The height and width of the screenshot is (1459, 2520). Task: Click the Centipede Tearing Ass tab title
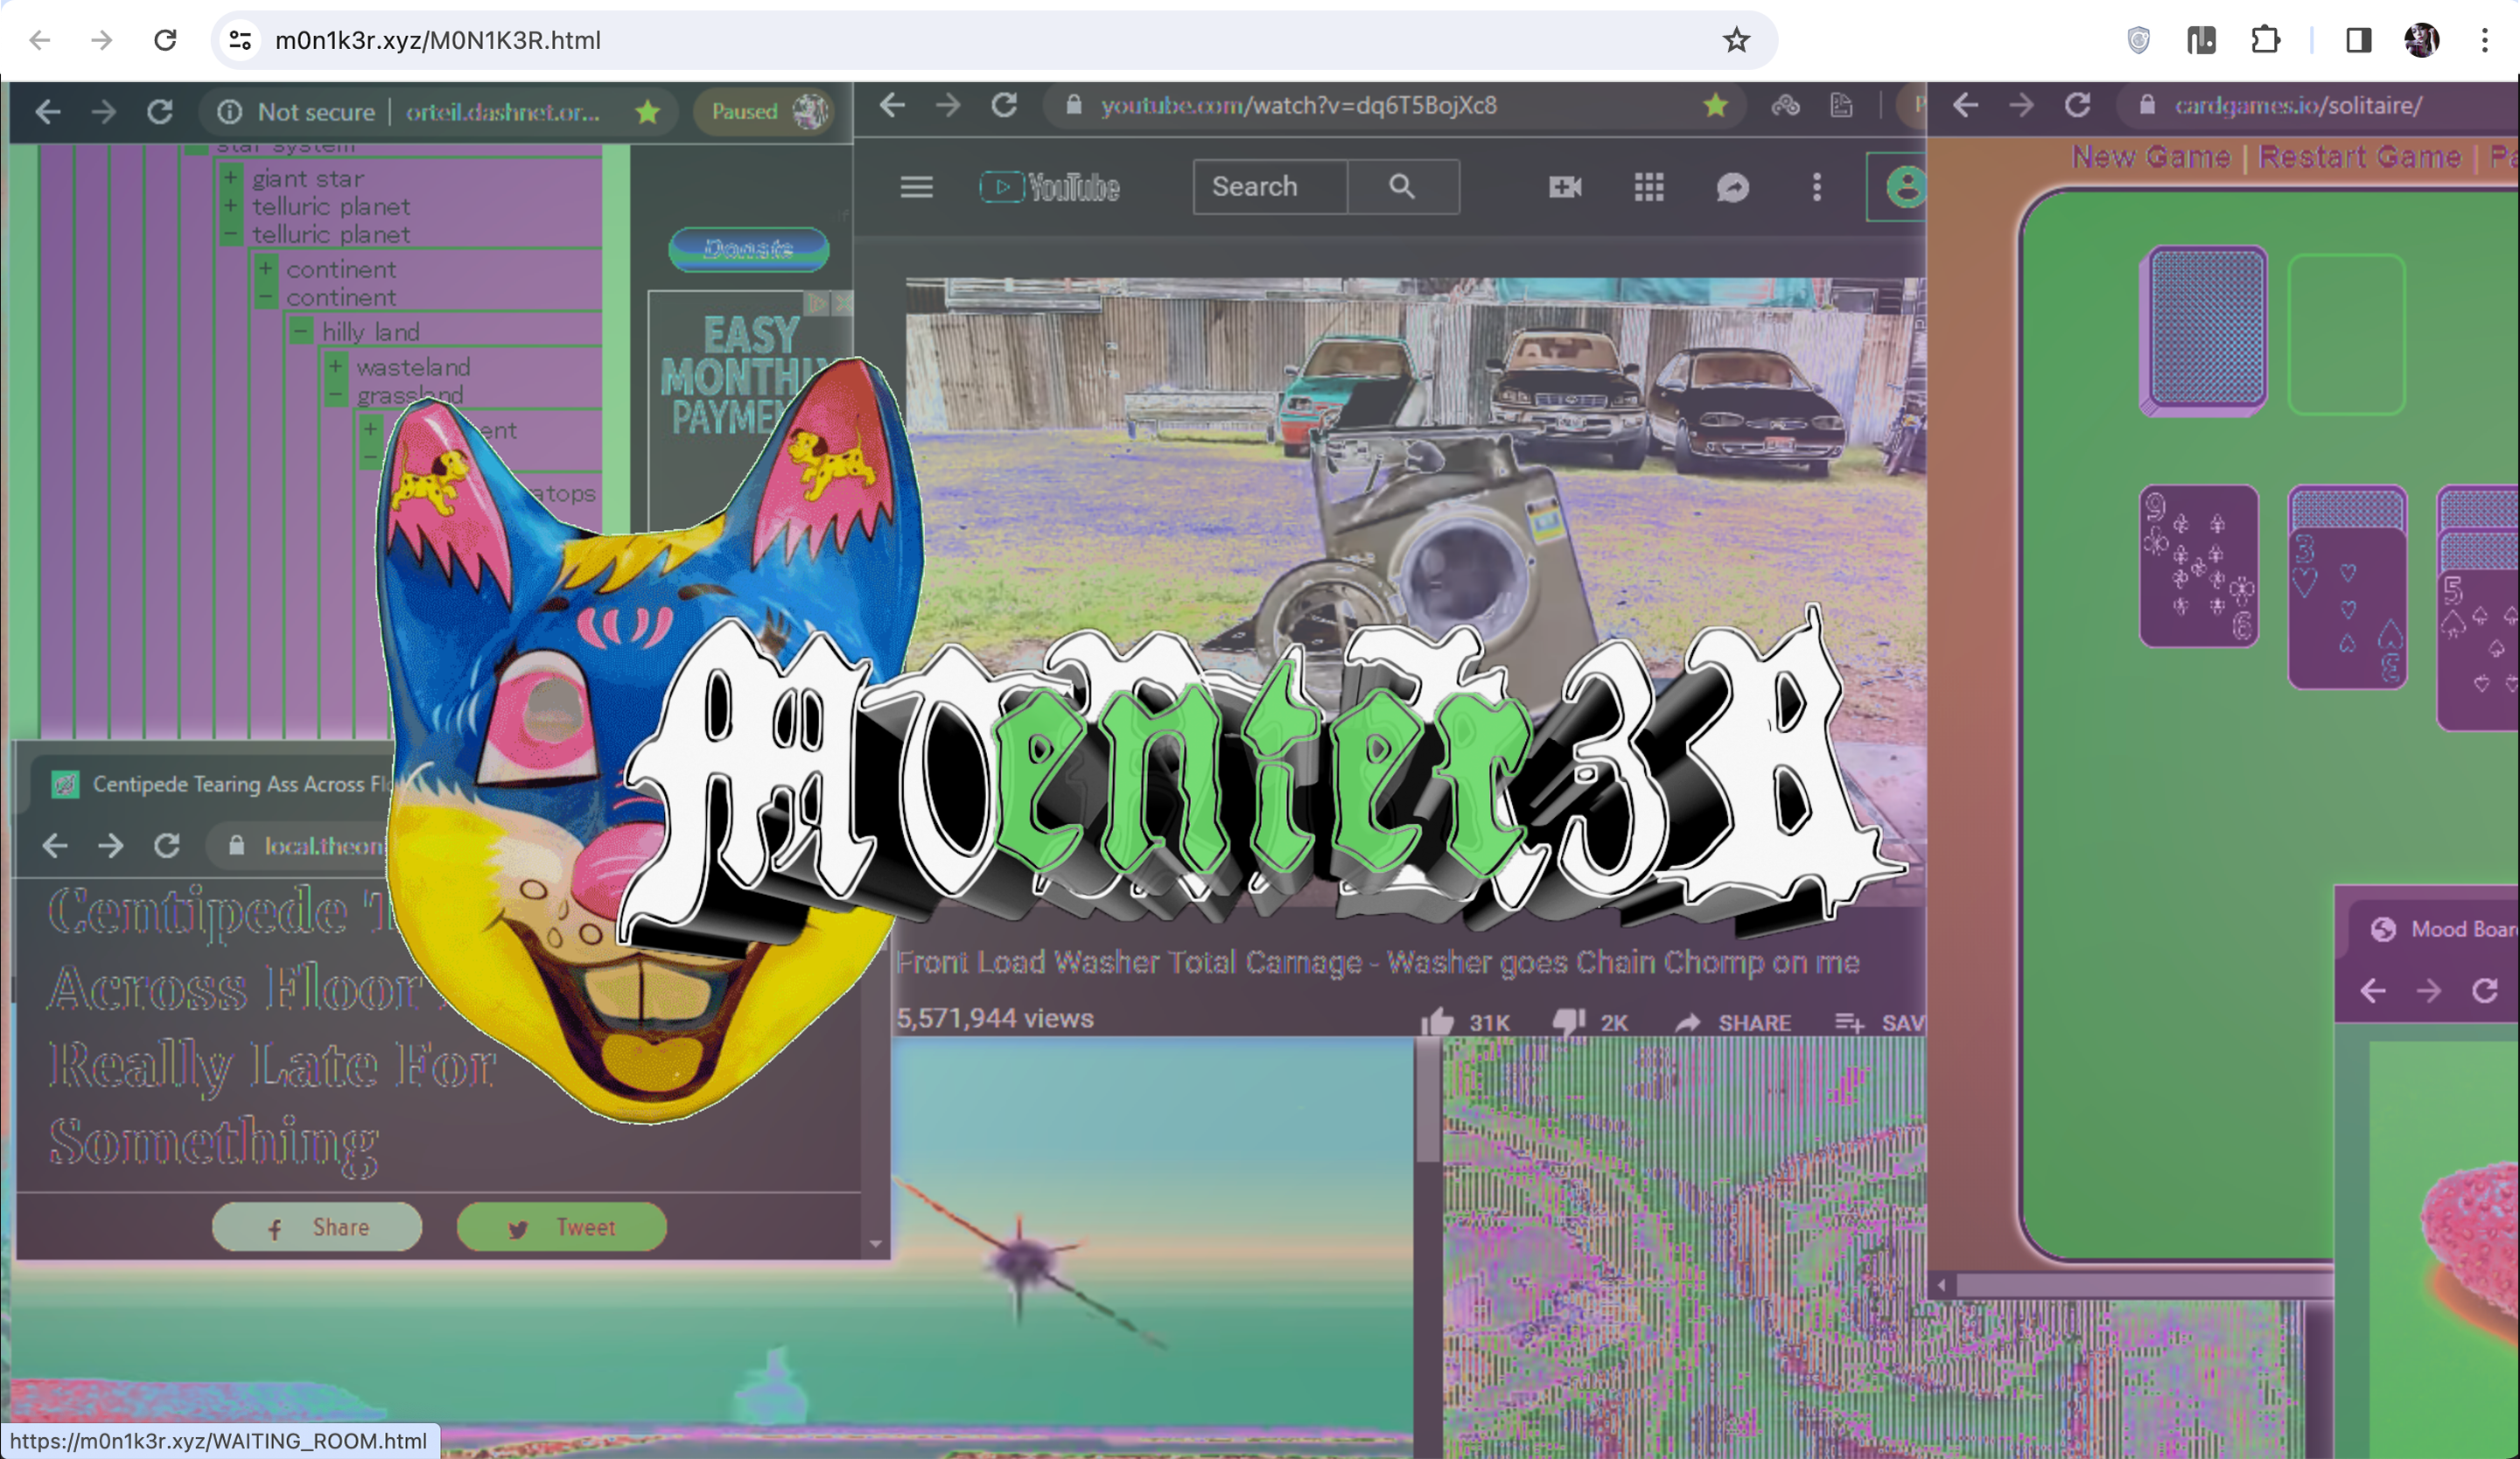click(240, 785)
